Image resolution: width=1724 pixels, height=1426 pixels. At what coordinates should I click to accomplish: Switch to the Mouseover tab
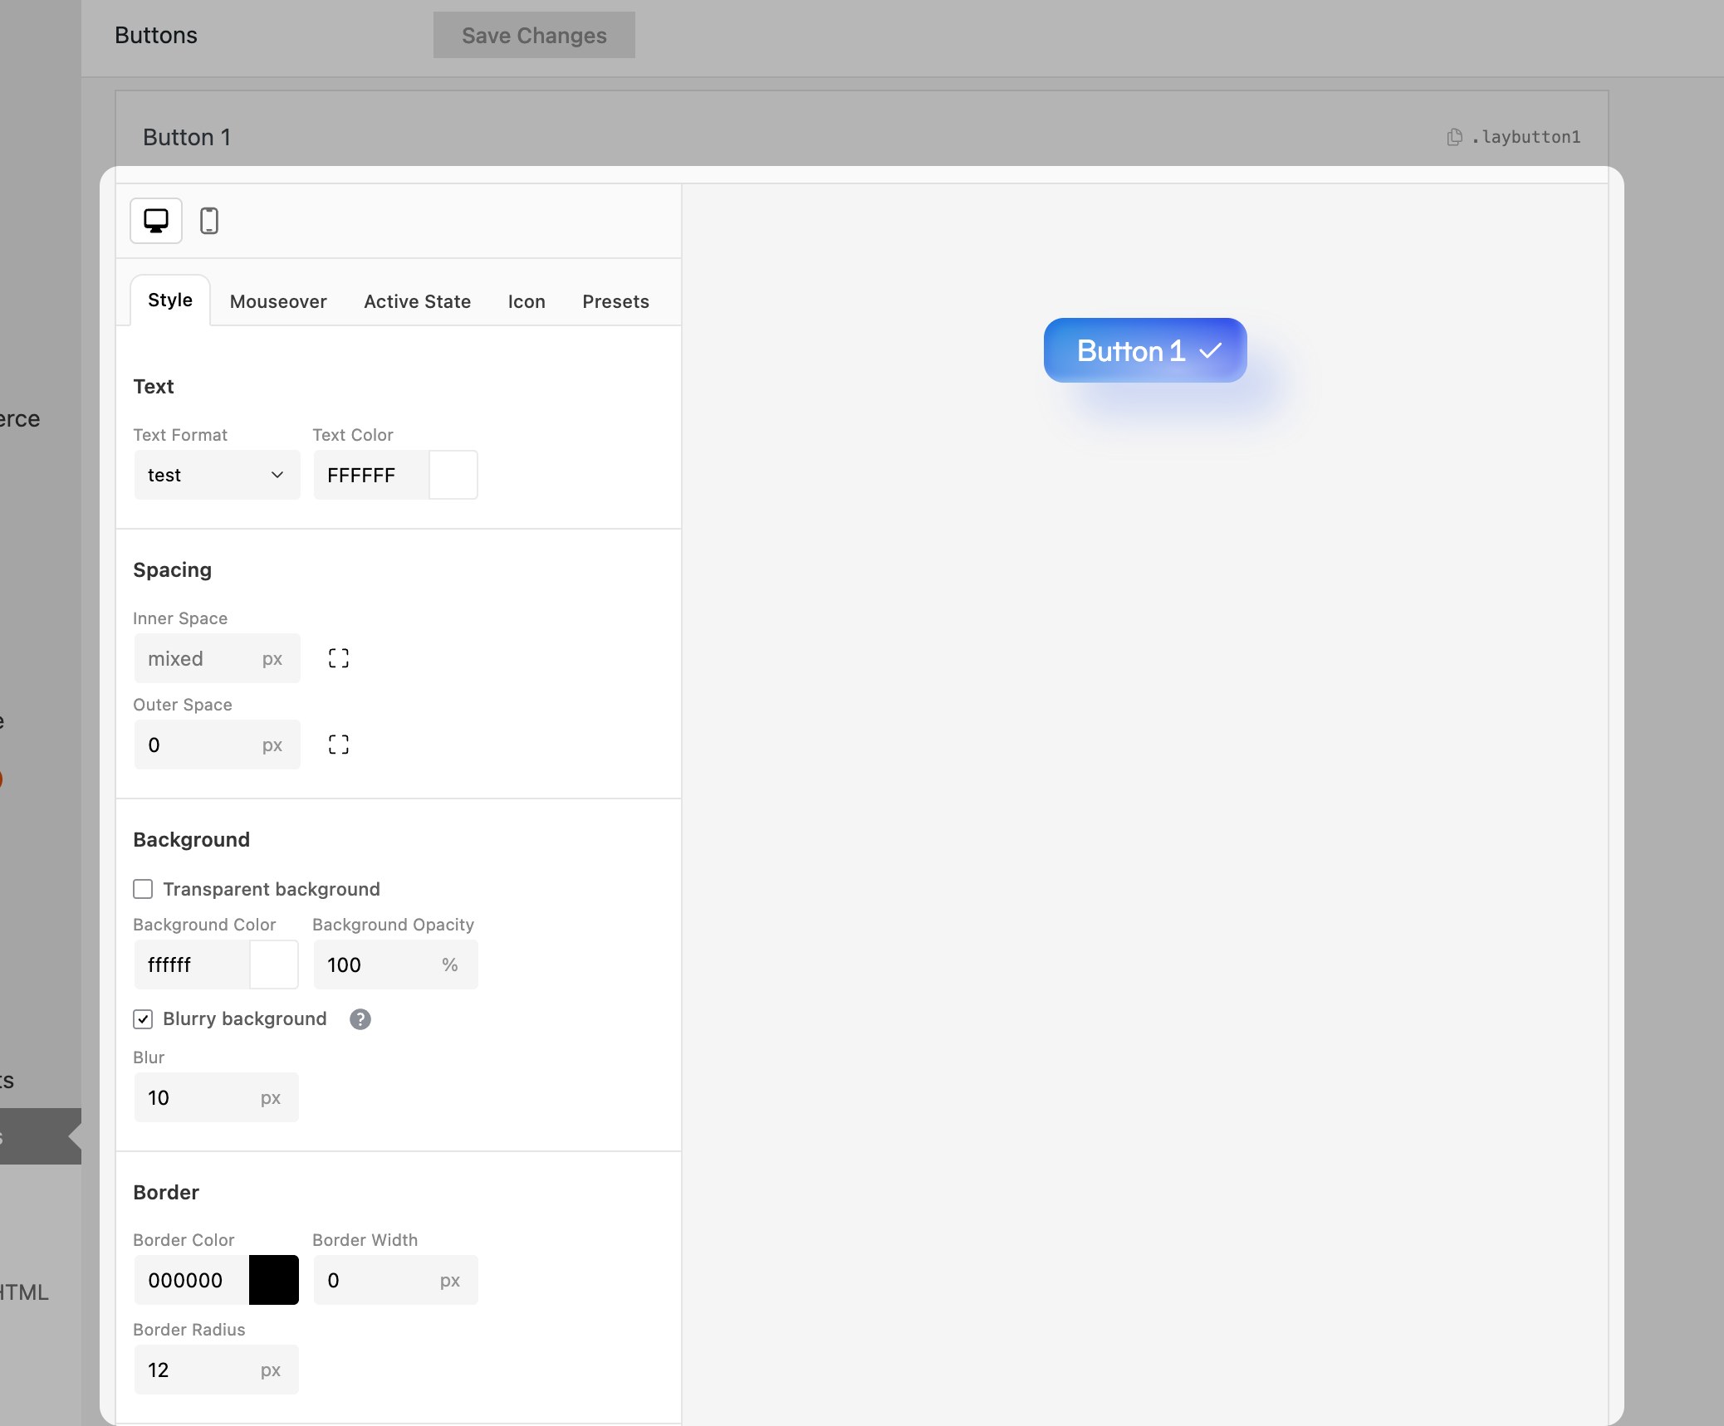point(278,301)
